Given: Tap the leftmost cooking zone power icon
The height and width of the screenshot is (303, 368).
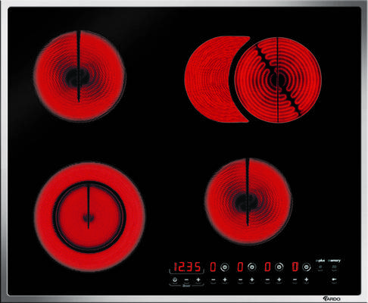Looking at the screenshot, I should coord(224,267).
